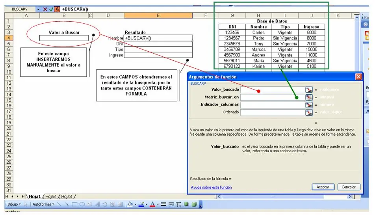Apply the red Font Color
Image resolution: width=375 pixels, height=215 pixels.
152,204
